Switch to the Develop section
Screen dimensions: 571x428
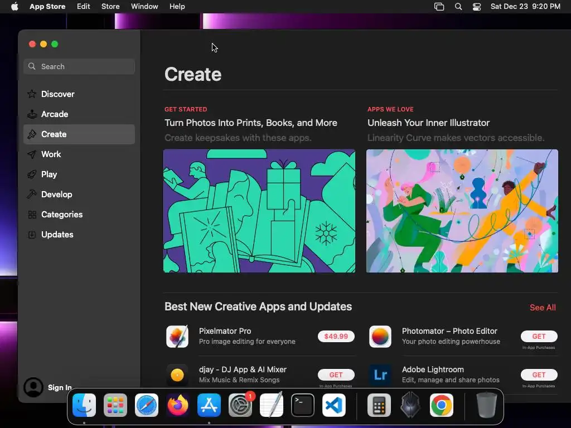[79, 194]
